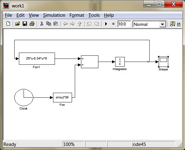Open a model using the folder icon
Viewport: 185px width, 150px height.
(17, 24)
